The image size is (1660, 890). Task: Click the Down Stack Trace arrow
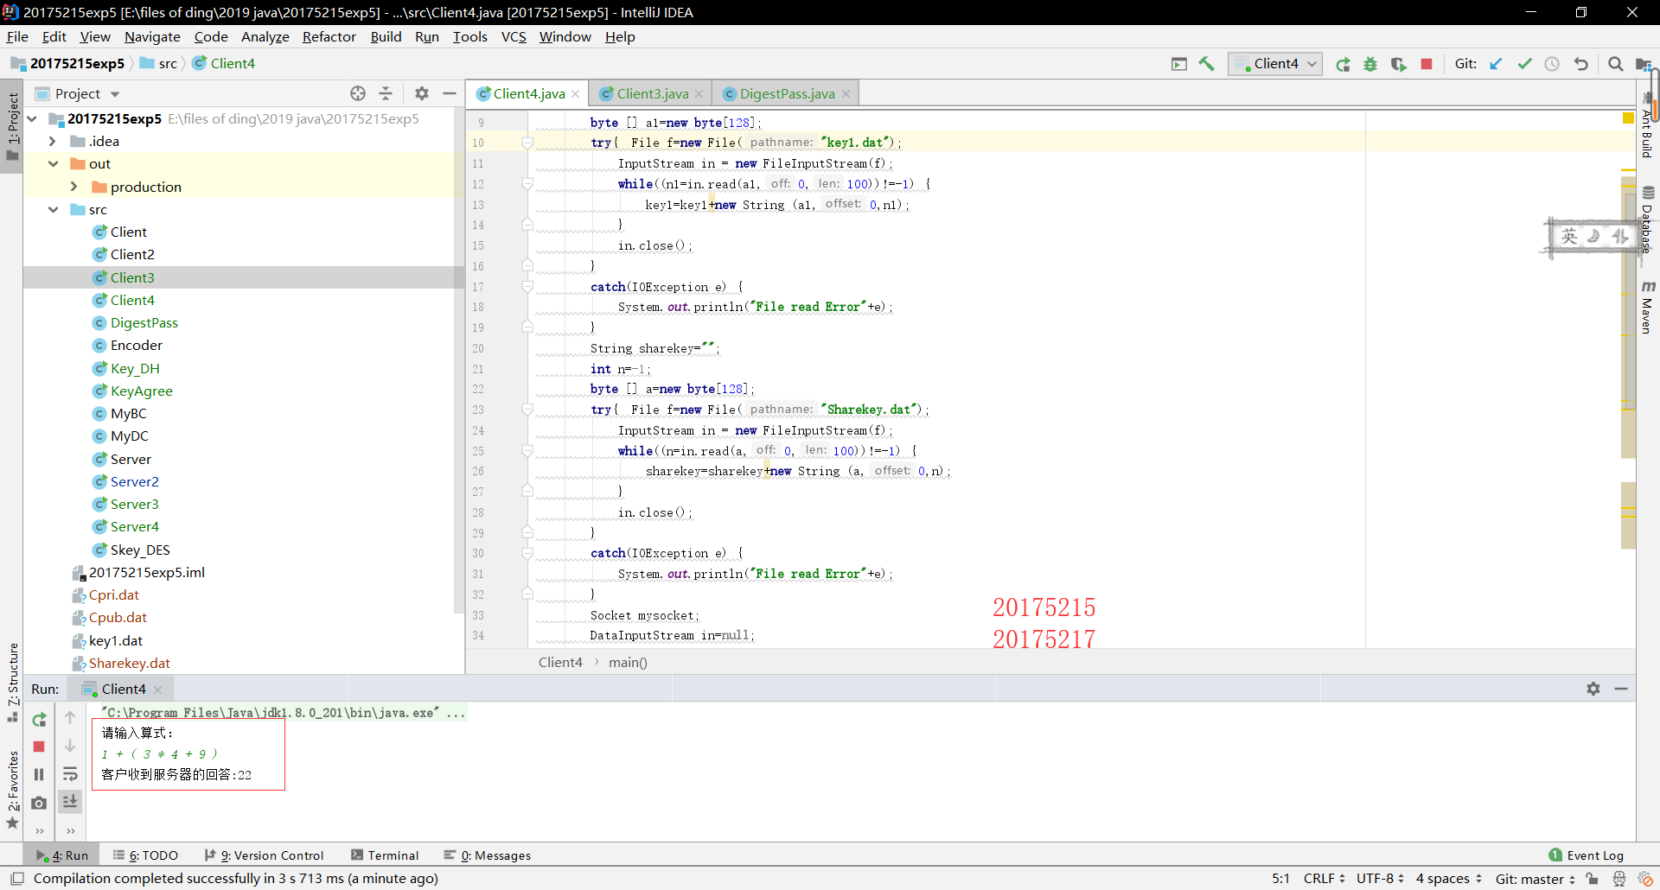(x=70, y=746)
